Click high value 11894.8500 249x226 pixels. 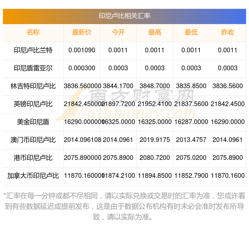155,176
